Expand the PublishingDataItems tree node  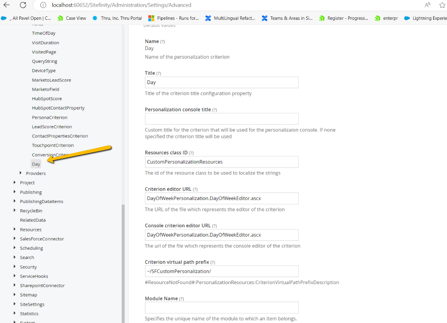(15, 201)
